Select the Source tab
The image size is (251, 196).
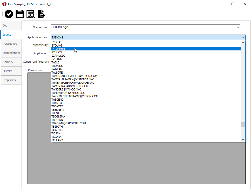coord(11,35)
